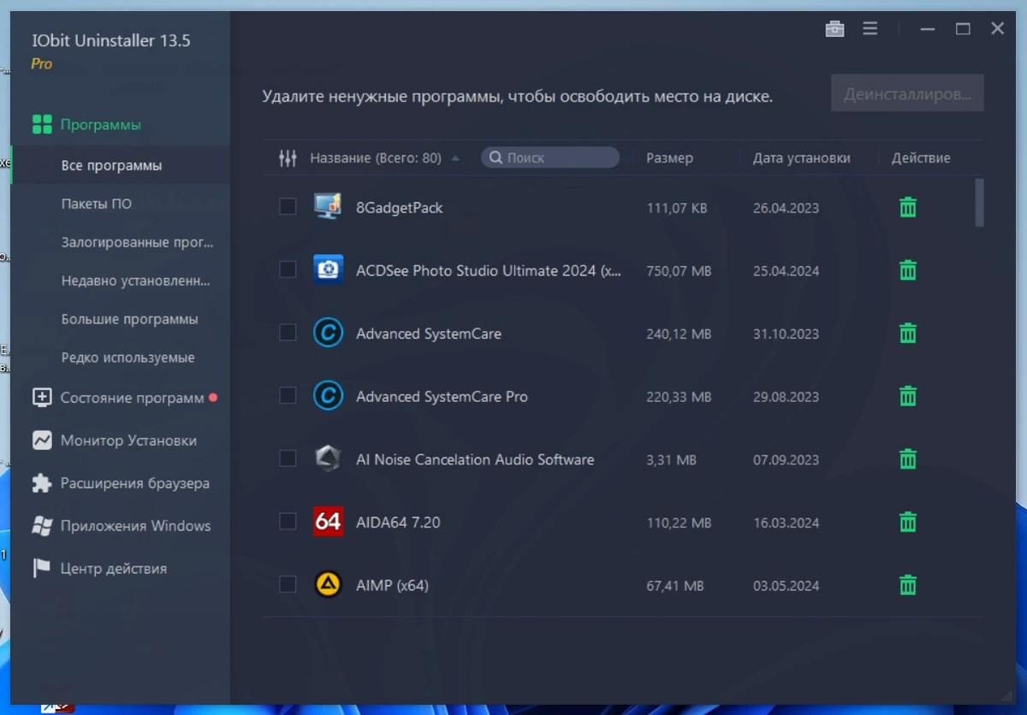Viewport: 1027px width, 715px height.
Task: Click the Программы section heading
Action: (101, 125)
